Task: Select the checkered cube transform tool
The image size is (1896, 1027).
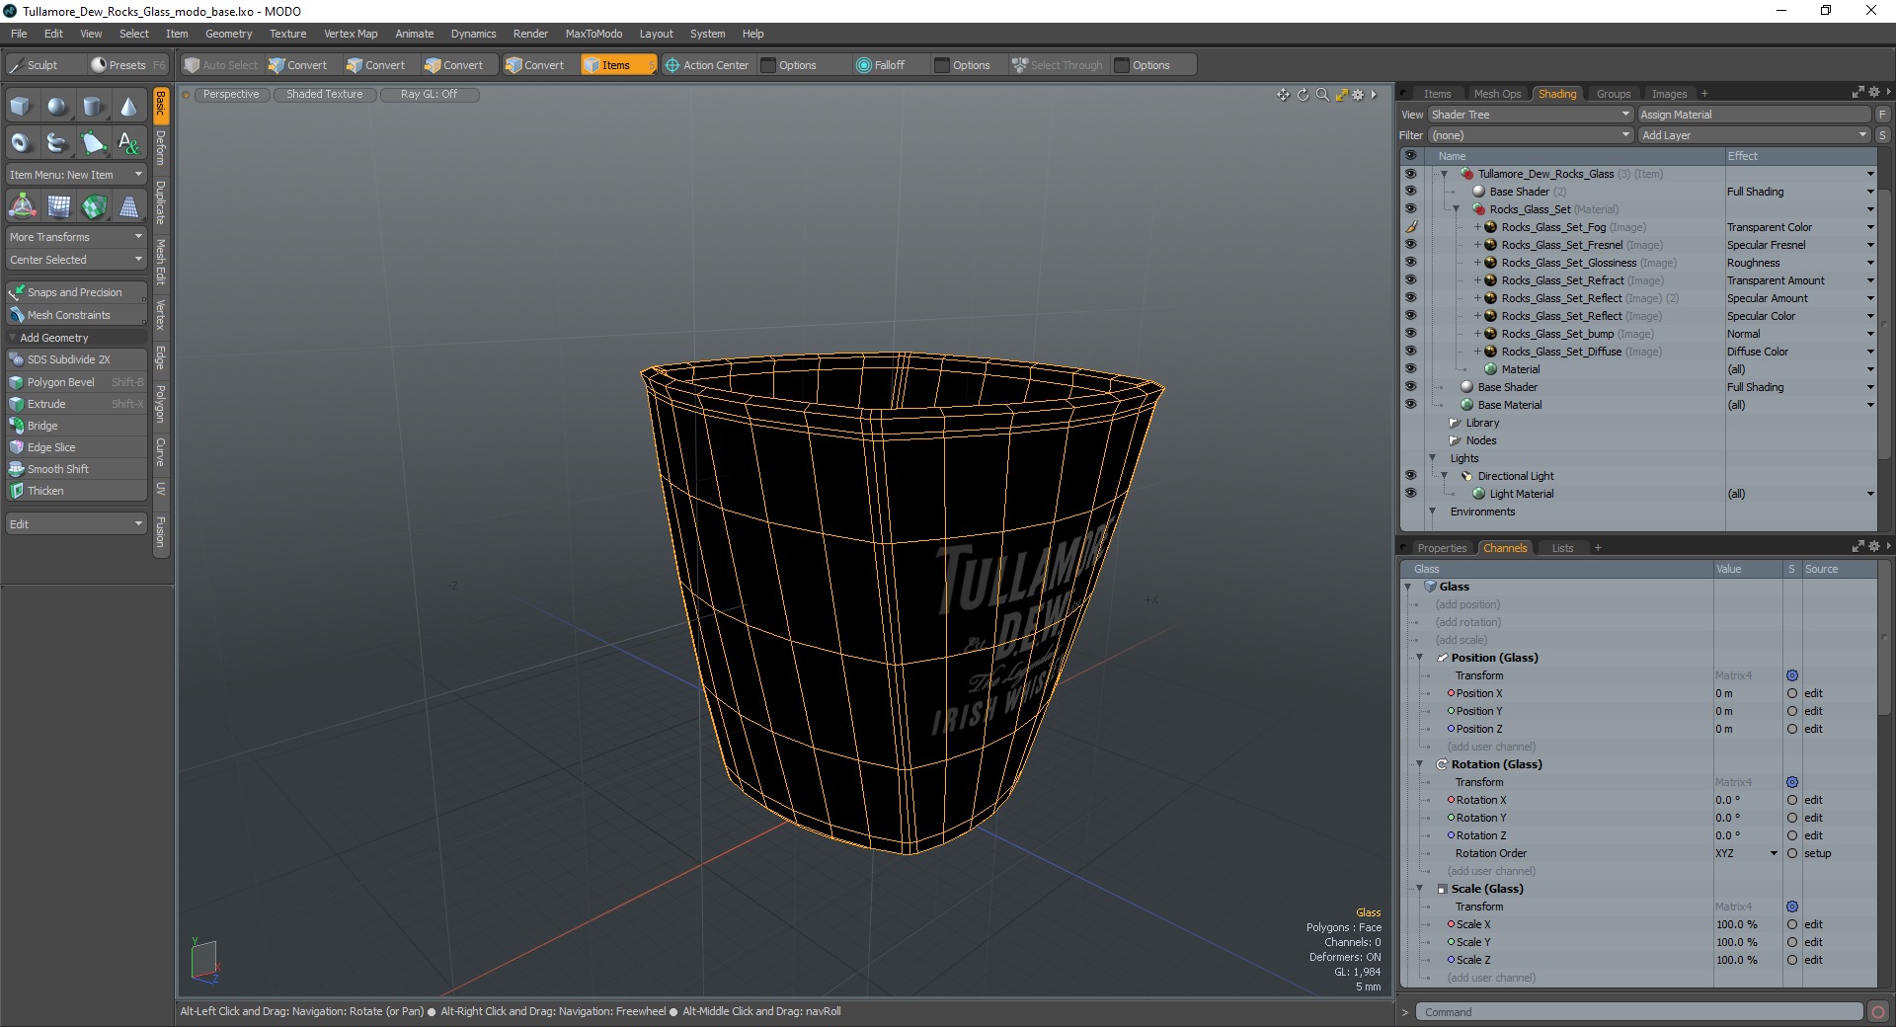Action: pos(94,206)
